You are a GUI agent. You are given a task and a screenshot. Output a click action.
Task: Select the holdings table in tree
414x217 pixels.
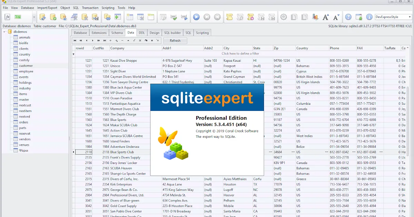25,83
